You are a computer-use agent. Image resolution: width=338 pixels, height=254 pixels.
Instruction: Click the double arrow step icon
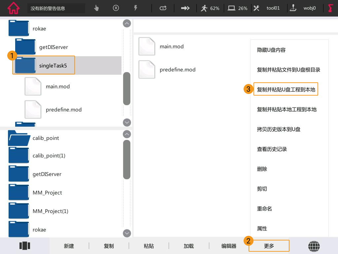click(x=186, y=8)
